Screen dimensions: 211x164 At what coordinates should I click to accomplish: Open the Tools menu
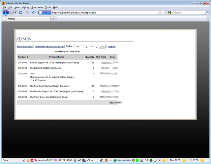[x=48, y=7]
